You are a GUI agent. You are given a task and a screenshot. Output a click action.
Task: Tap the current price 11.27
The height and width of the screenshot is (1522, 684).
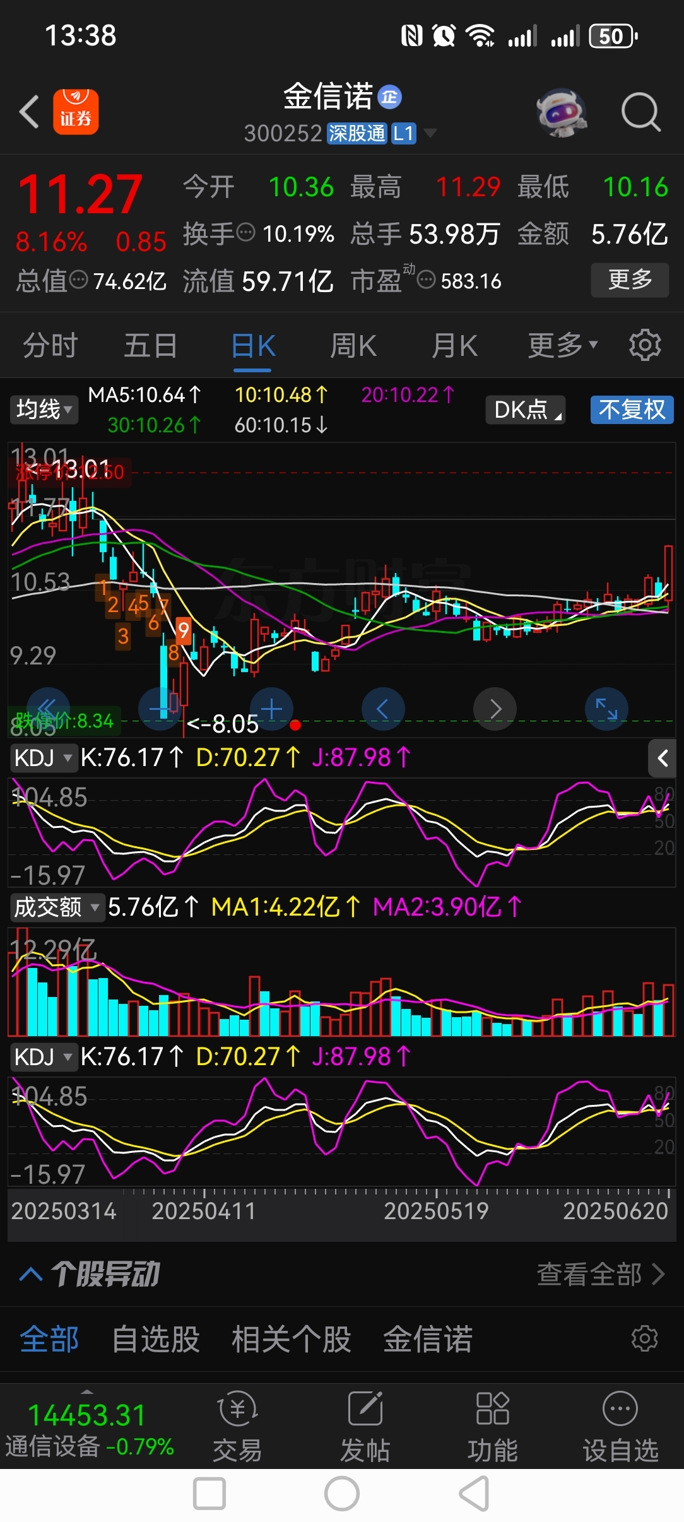click(x=80, y=194)
